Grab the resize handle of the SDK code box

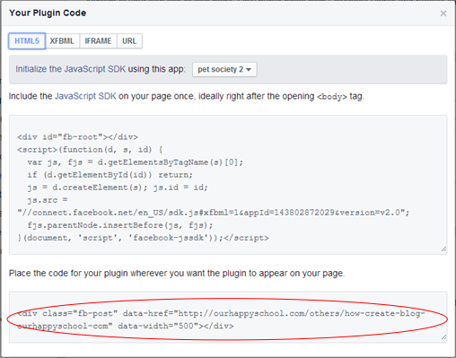443,249
